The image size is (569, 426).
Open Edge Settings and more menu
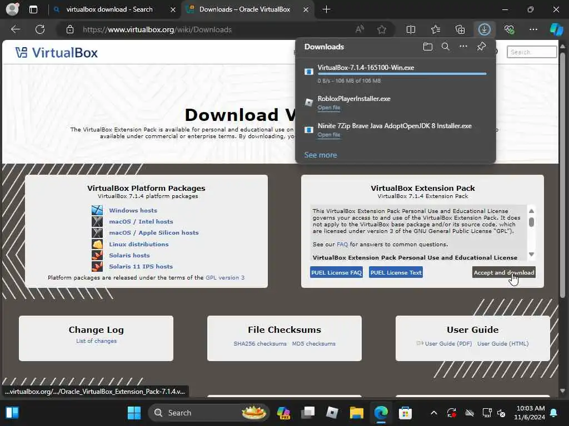click(533, 29)
